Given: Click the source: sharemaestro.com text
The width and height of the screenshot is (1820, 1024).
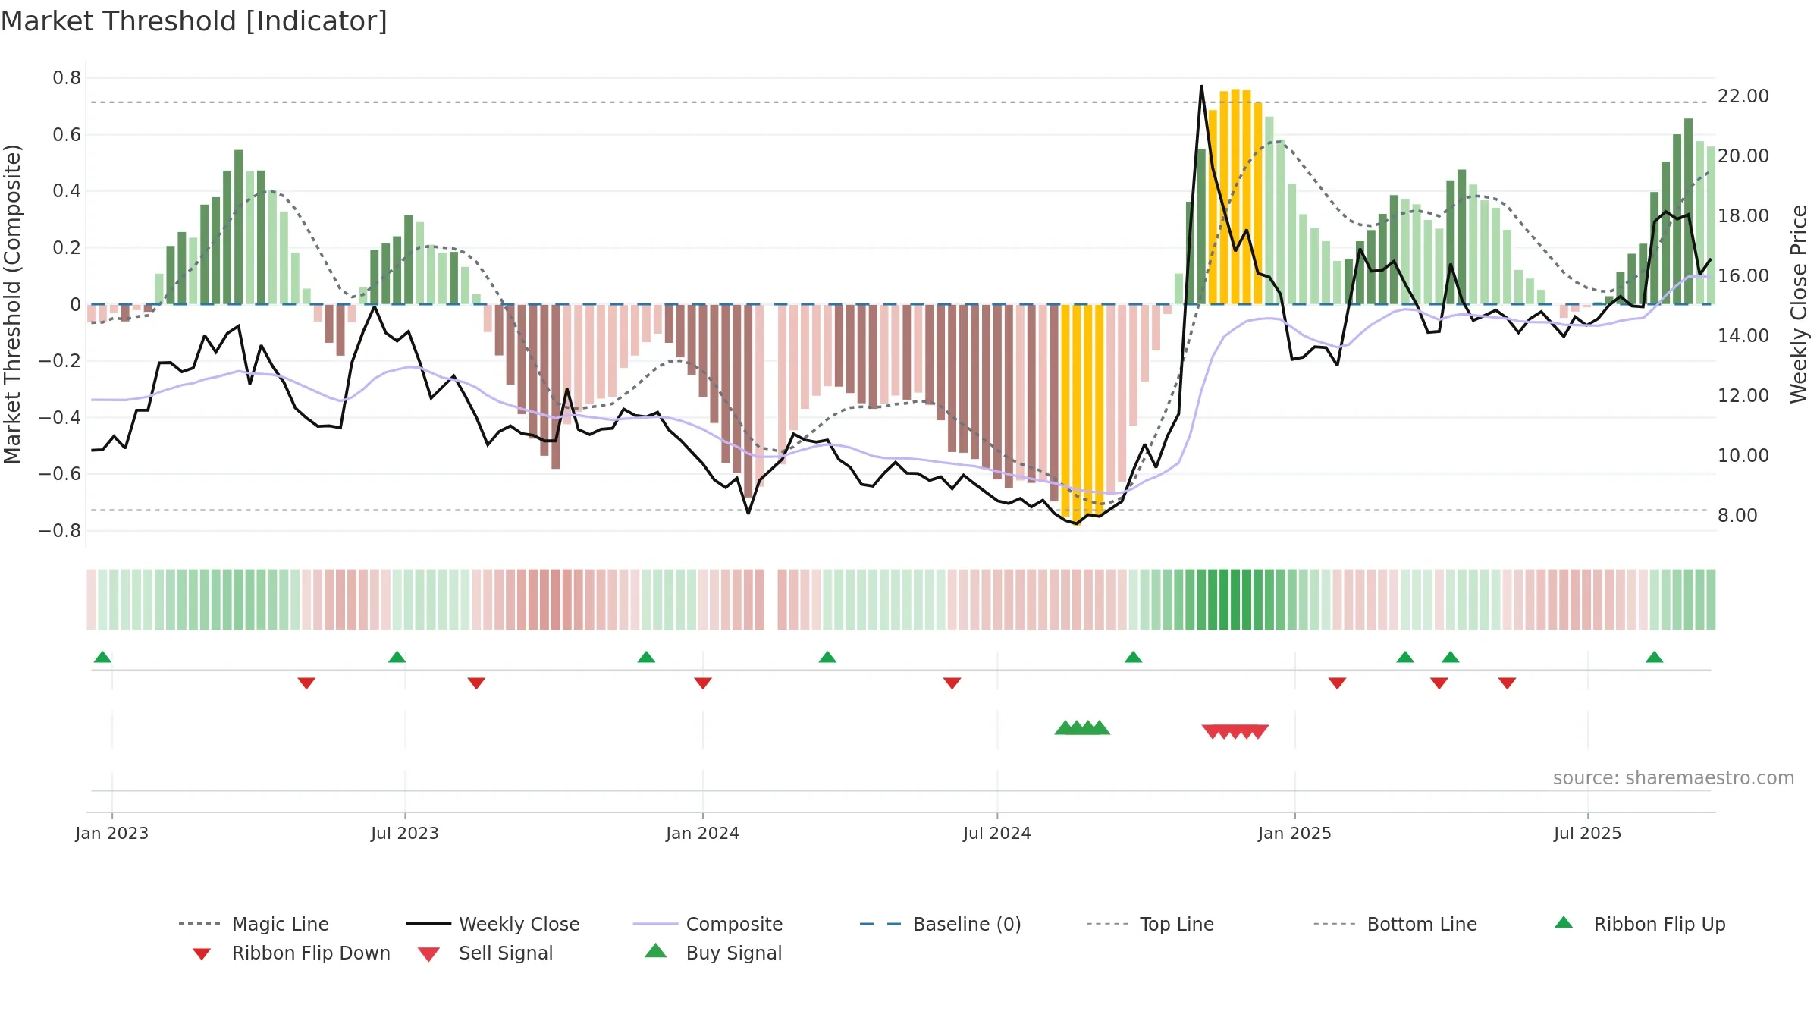Looking at the screenshot, I should 1674,778.
